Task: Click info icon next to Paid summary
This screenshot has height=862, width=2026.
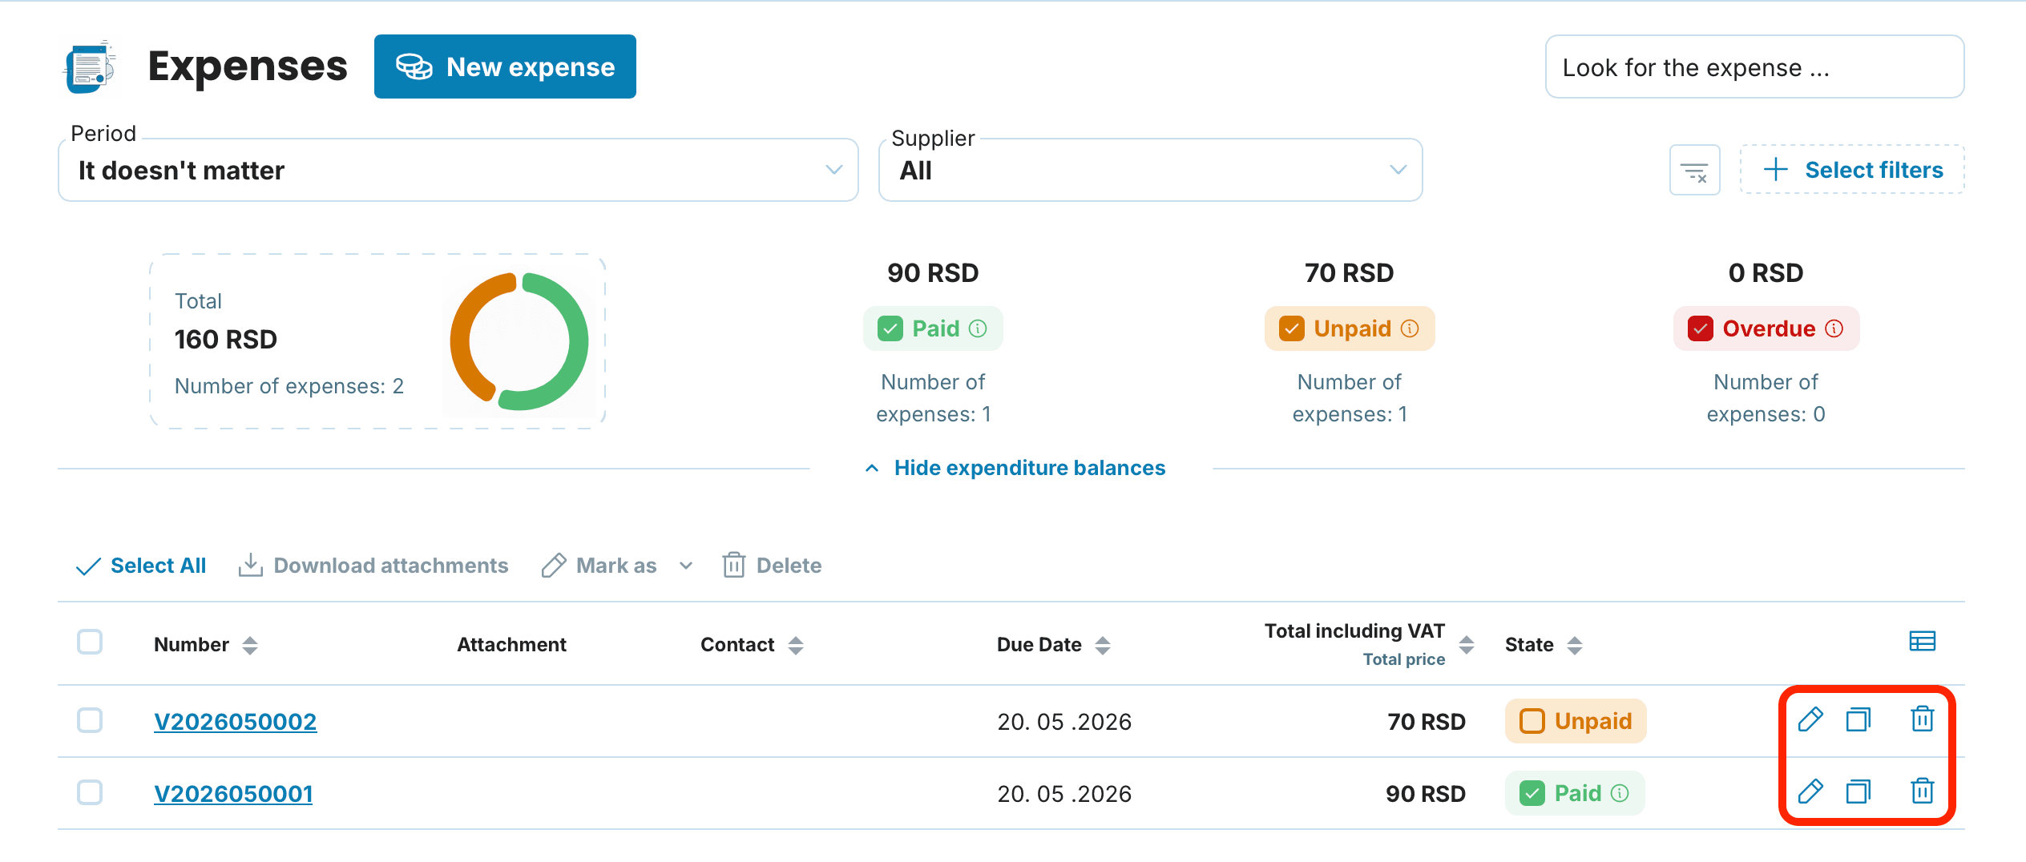Action: (978, 328)
